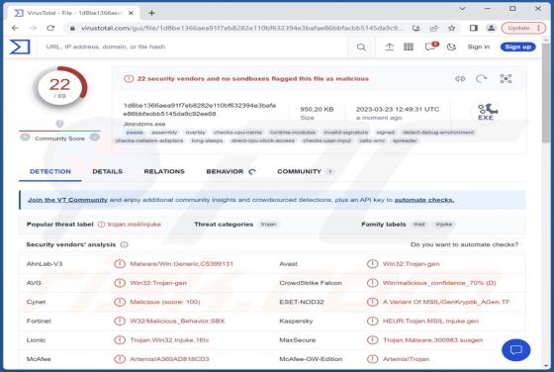The image size is (554, 372).
Task: Click the invalid-signature tag
Action: click(x=346, y=133)
